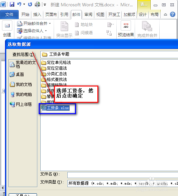This screenshot has height=196, width=178.
Task: Open the 文件类型 combo box
Action: pyautogui.click(x=123, y=183)
